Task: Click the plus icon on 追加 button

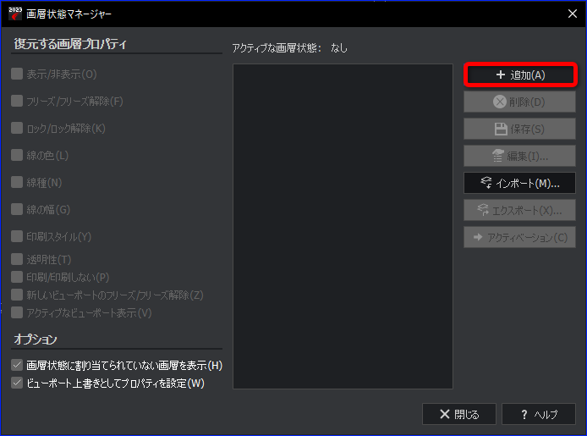Action: point(500,75)
